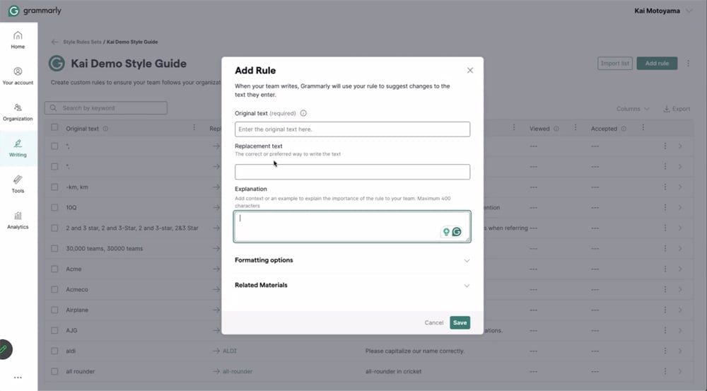The height and width of the screenshot is (391, 707).
Task: Open Your account in the sidebar
Action: pyautogui.click(x=18, y=76)
